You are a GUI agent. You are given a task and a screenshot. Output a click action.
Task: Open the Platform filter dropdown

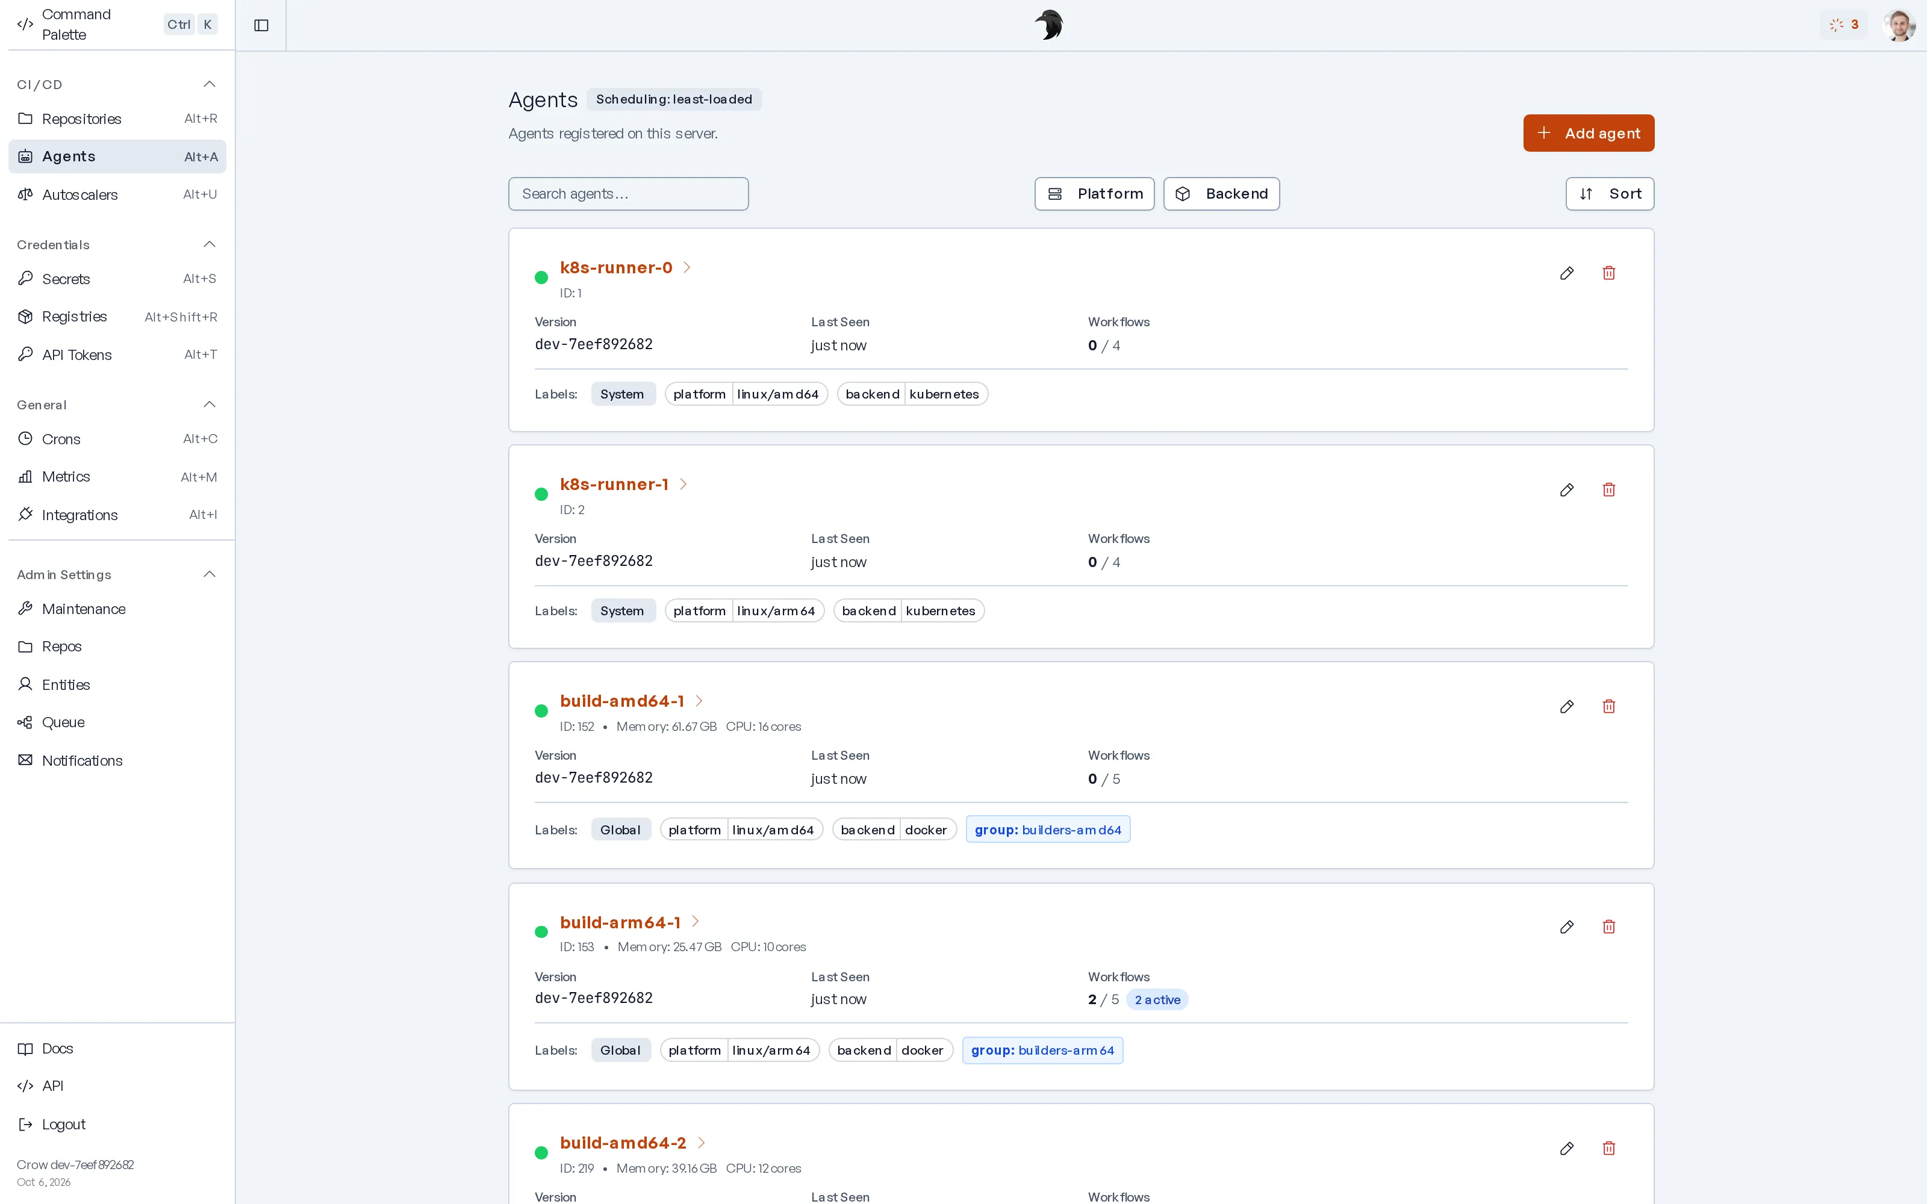pos(1094,193)
